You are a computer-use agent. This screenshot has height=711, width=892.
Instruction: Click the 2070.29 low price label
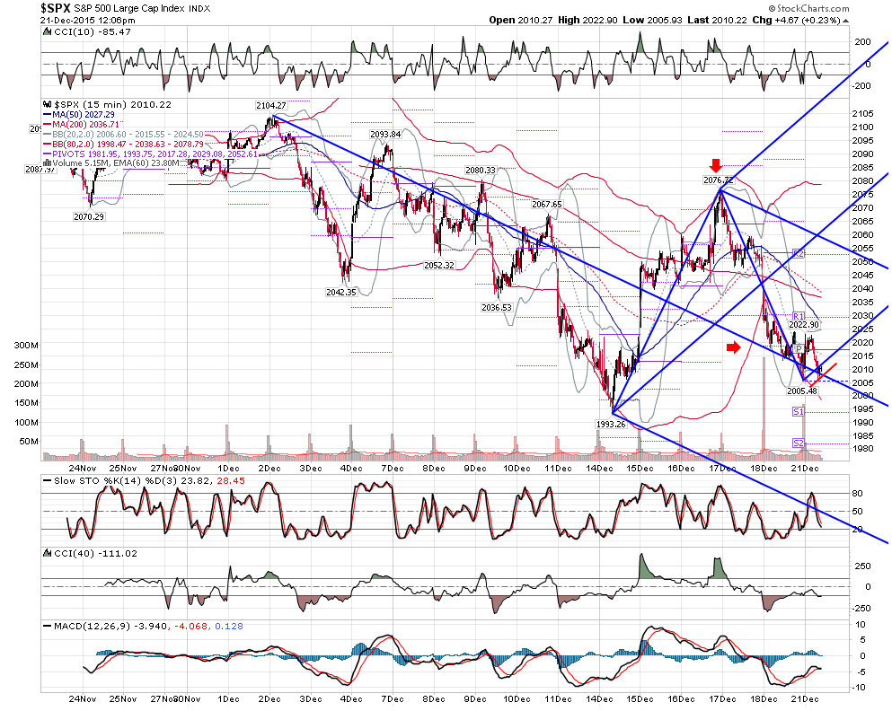pyautogui.click(x=89, y=216)
